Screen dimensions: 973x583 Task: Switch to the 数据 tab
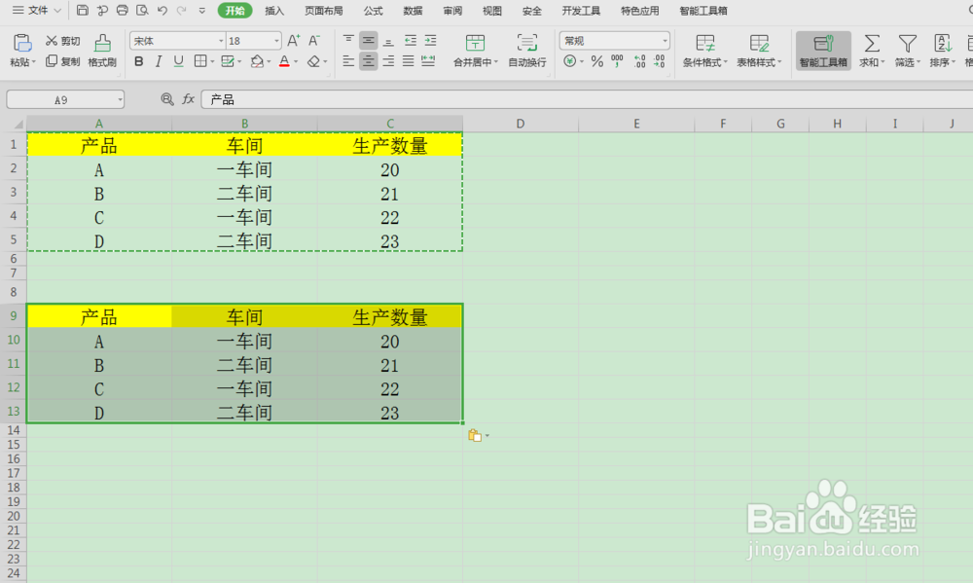(413, 11)
